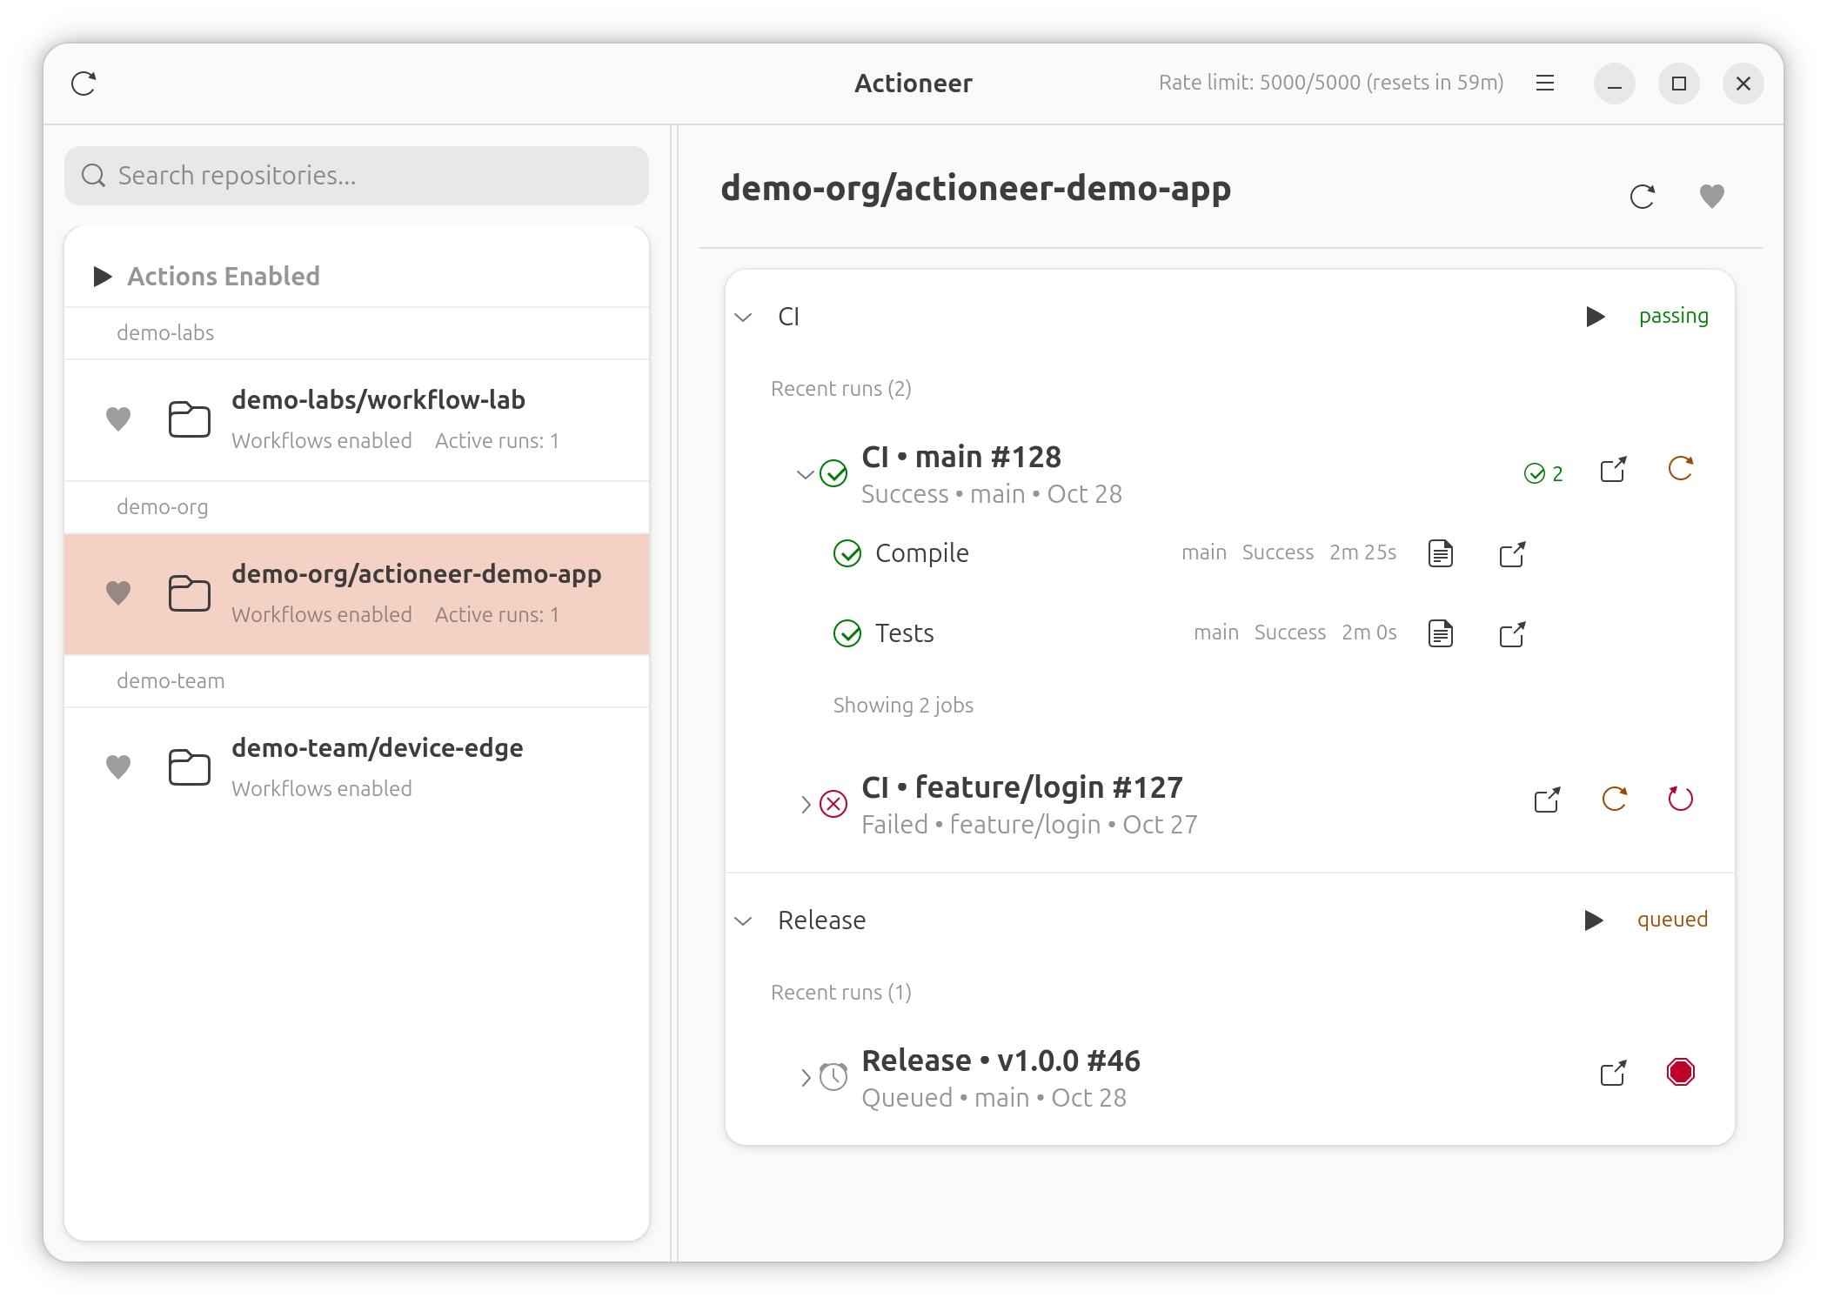Favorite the demo-team/device-edge repository
This screenshot has width=1827, height=1305.
coord(119,766)
